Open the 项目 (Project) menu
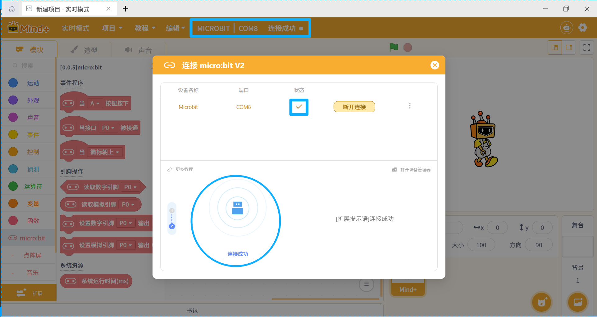This screenshot has height=317, width=597. point(112,28)
